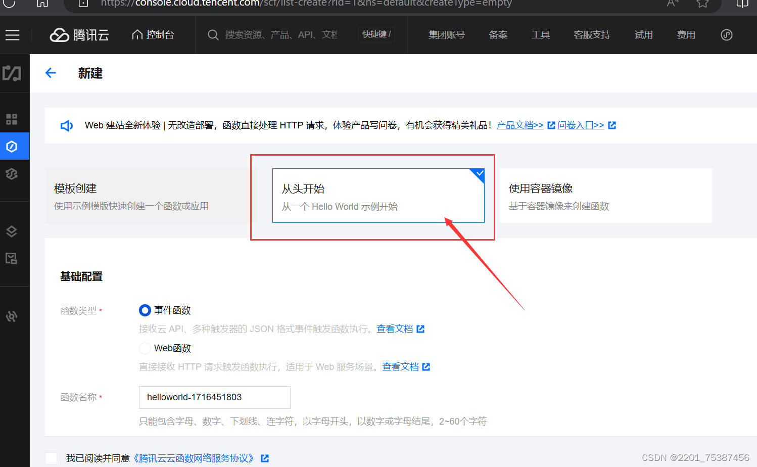Open the 备案 menu item

coord(498,35)
